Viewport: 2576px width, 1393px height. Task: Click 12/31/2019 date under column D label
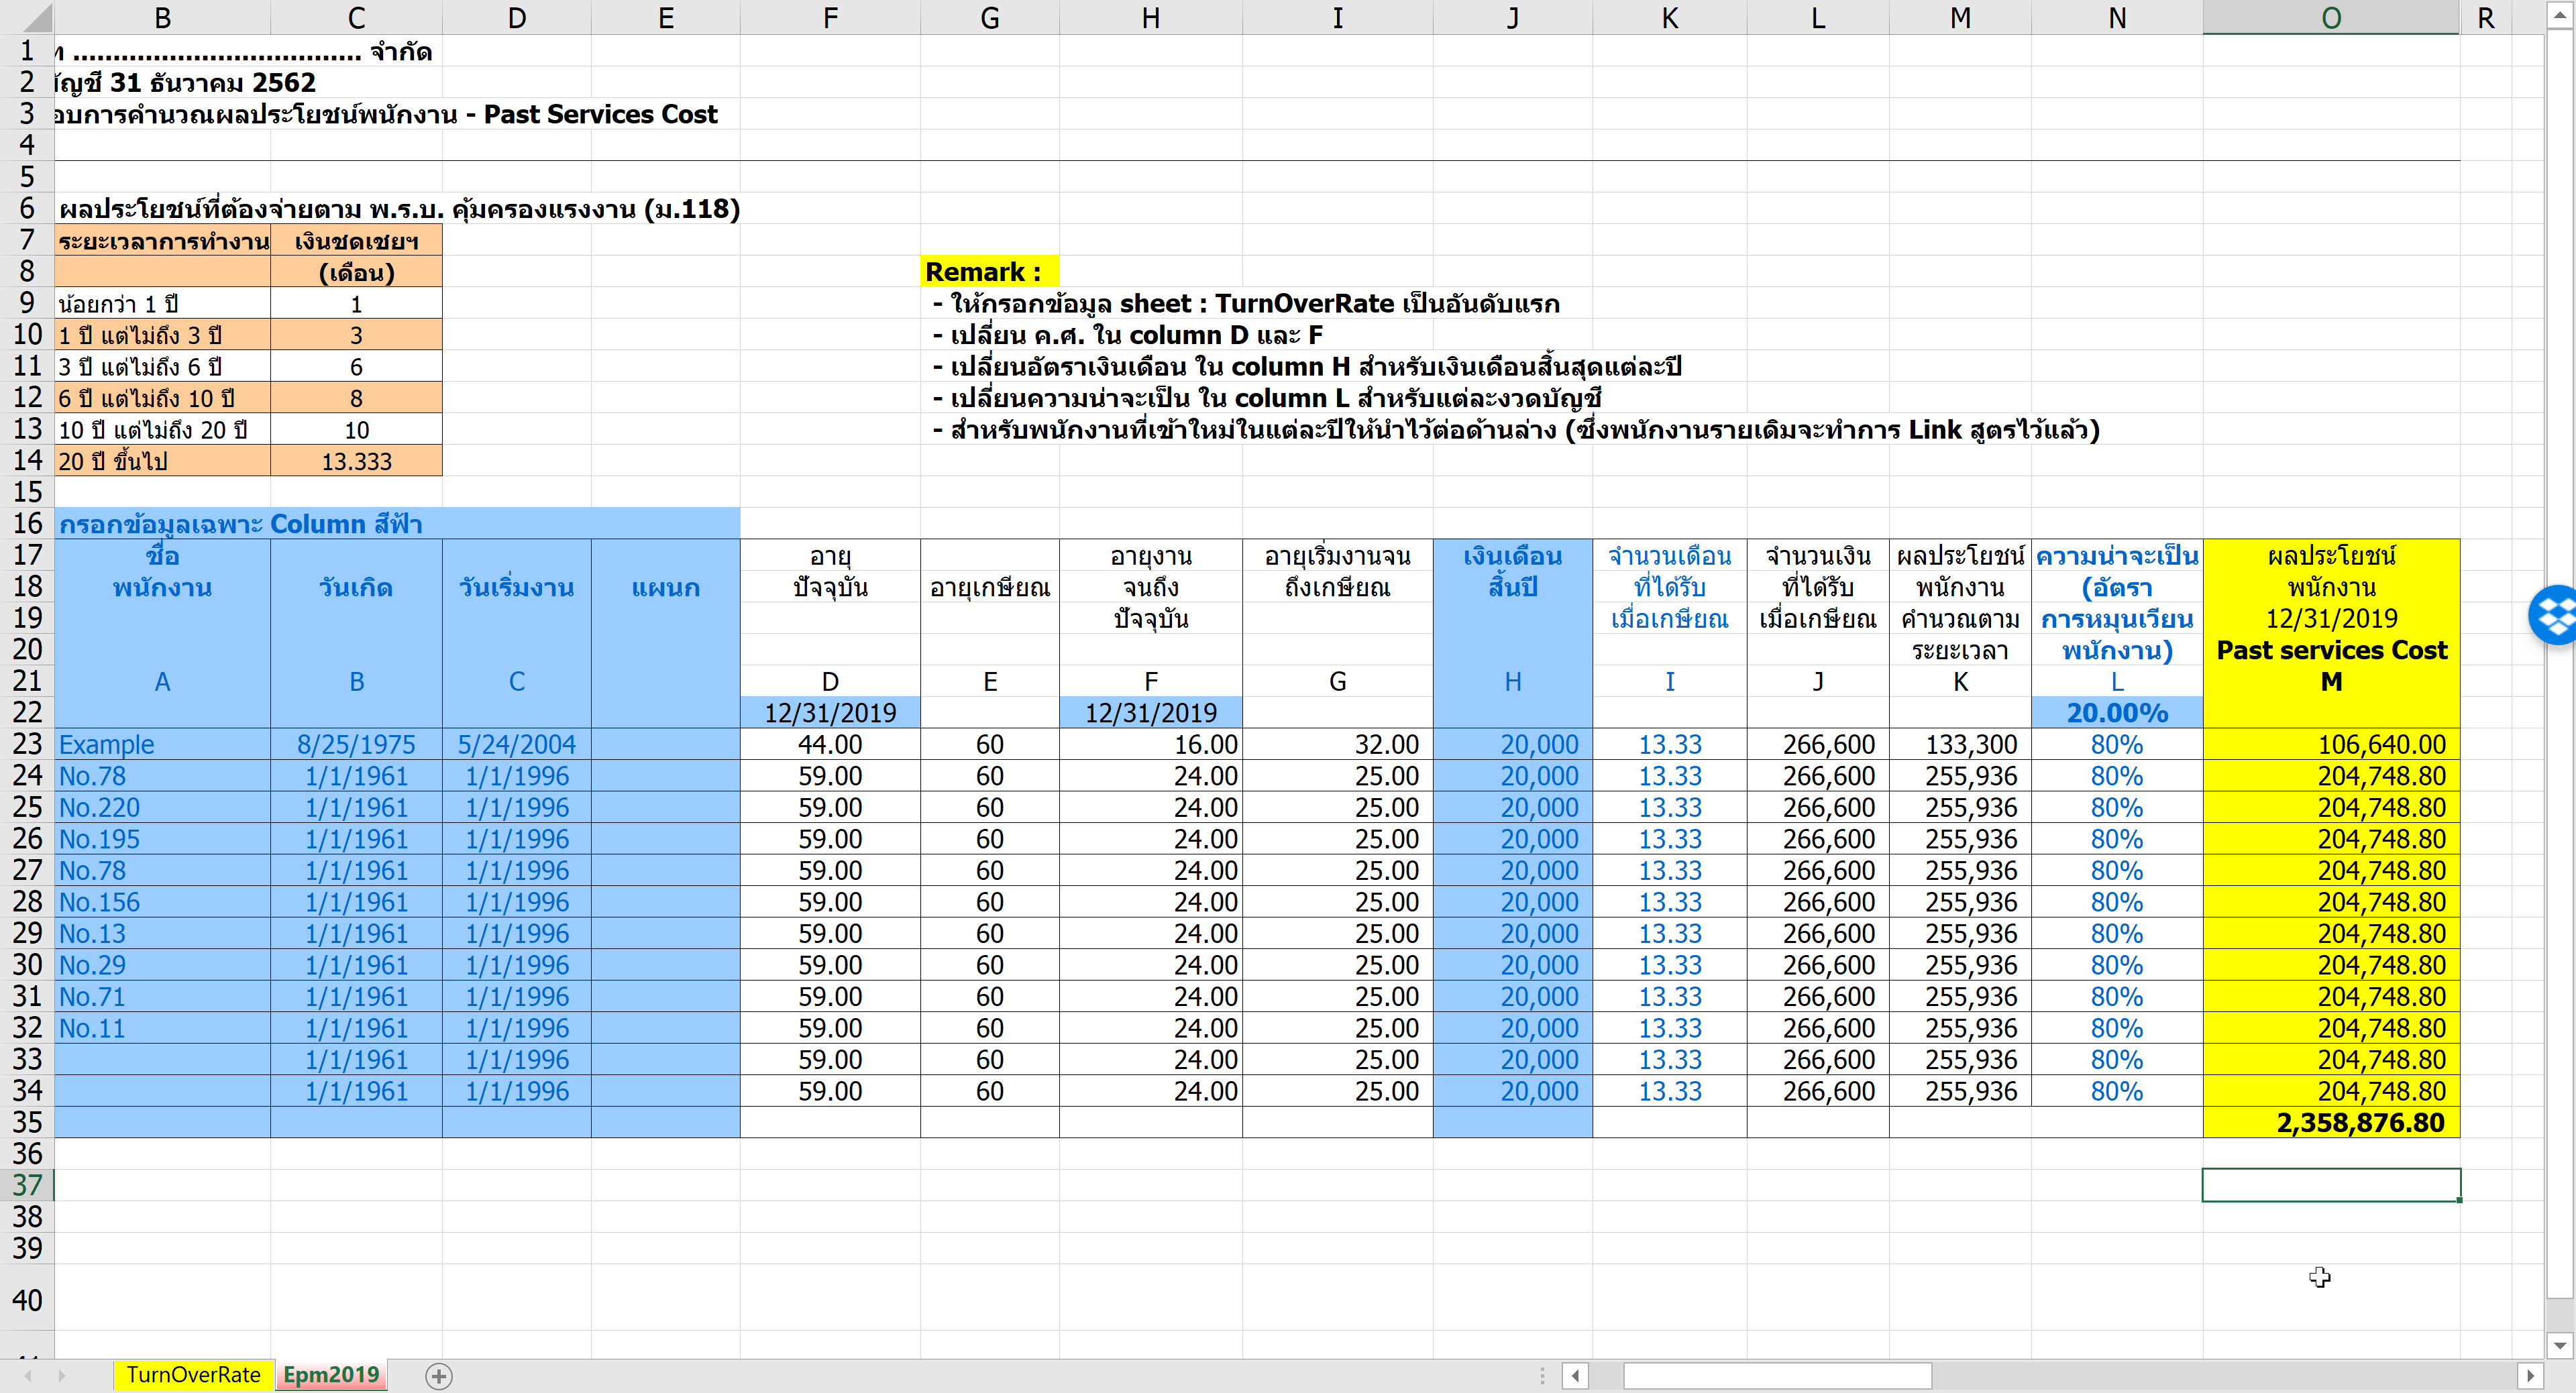(830, 712)
